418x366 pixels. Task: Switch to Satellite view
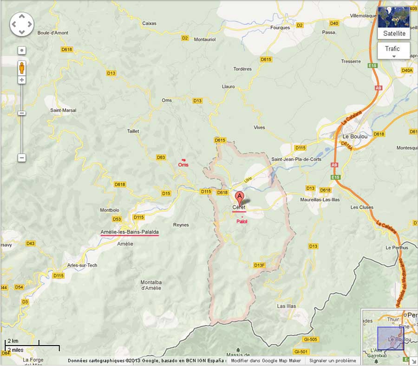tap(394, 23)
